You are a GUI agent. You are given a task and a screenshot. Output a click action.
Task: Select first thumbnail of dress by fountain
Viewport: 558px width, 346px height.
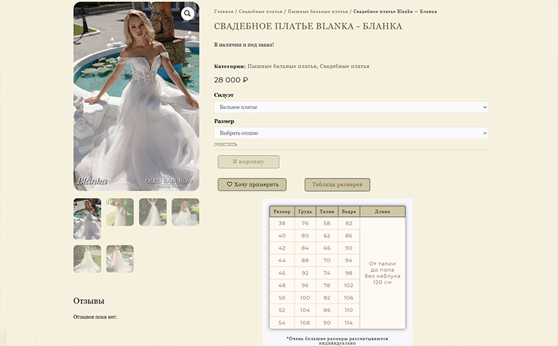coord(87,219)
